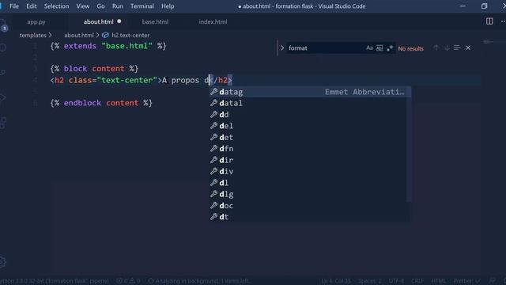The image size is (506, 285).
Task: Select 'datal' suggestion
Action: (x=308, y=103)
